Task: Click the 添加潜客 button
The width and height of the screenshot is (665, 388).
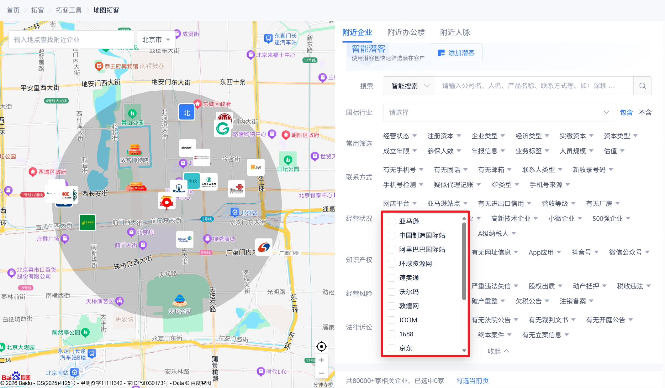Action: (x=456, y=53)
